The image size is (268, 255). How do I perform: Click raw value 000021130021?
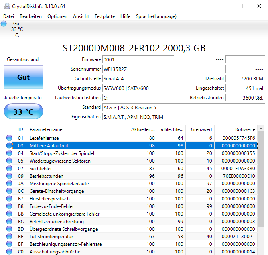coord(238,237)
